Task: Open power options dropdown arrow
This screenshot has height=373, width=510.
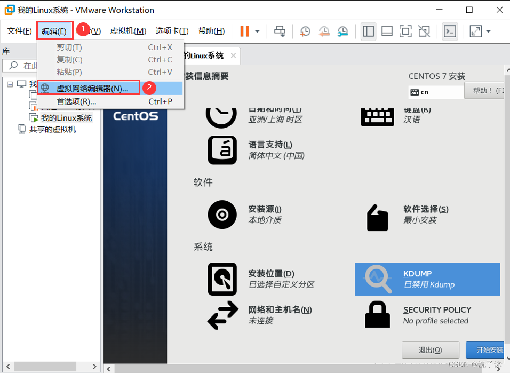Action: click(257, 31)
